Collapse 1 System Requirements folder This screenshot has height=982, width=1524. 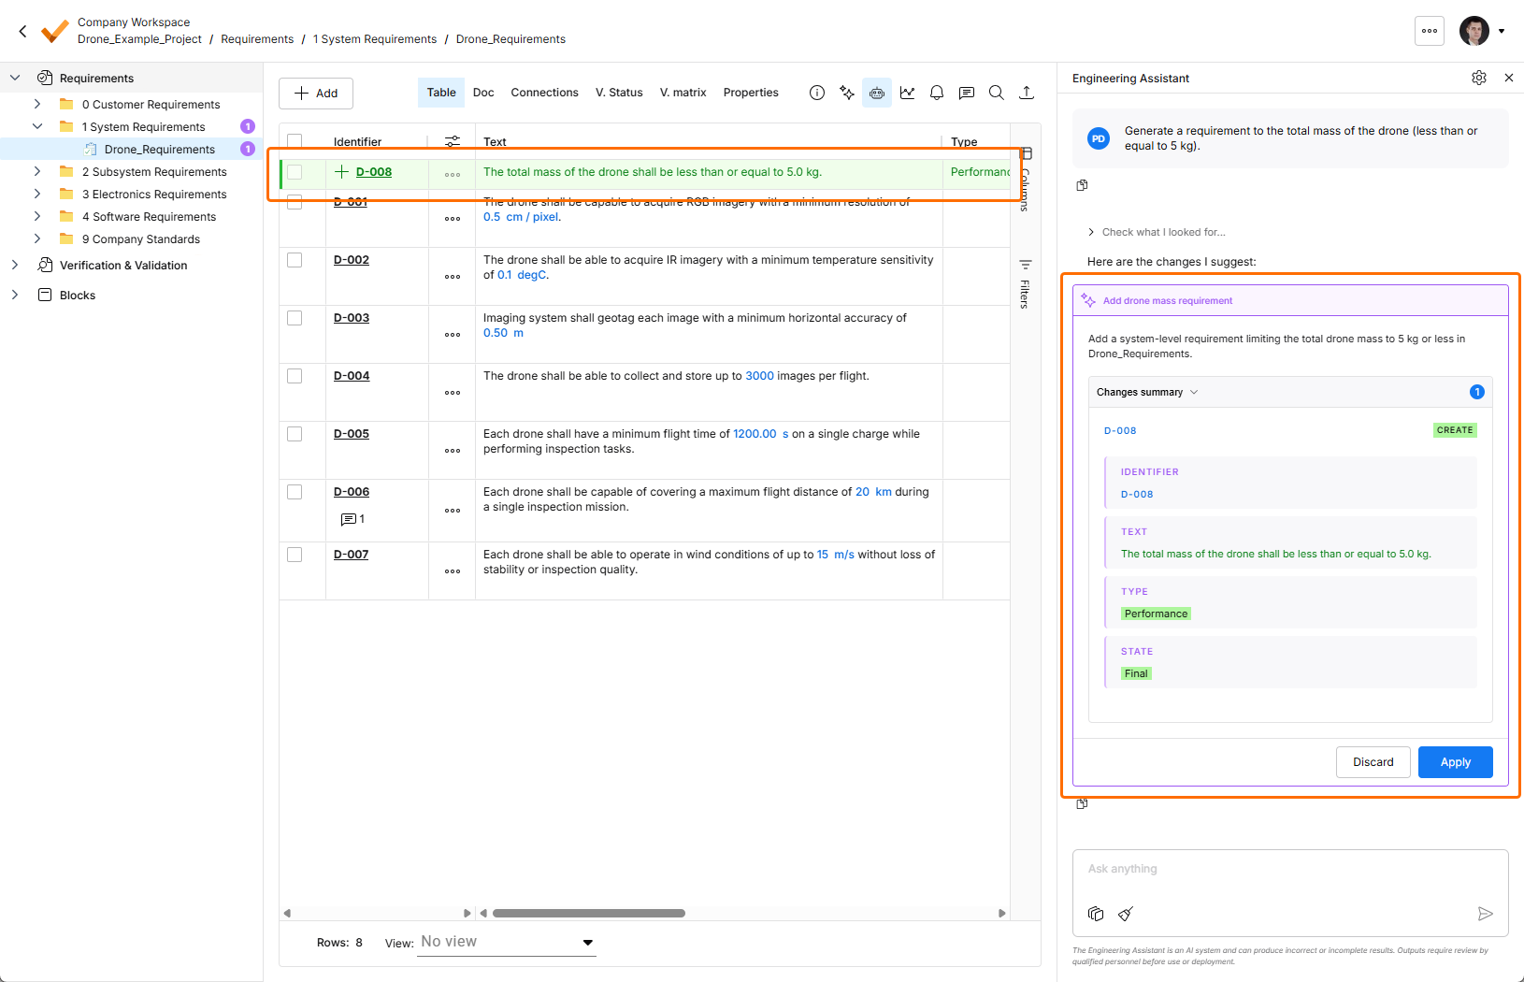click(37, 126)
